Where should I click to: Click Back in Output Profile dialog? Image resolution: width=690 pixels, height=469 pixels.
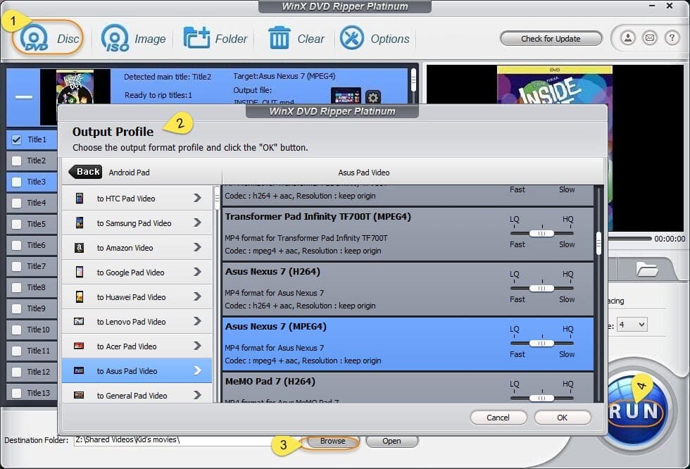85,172
